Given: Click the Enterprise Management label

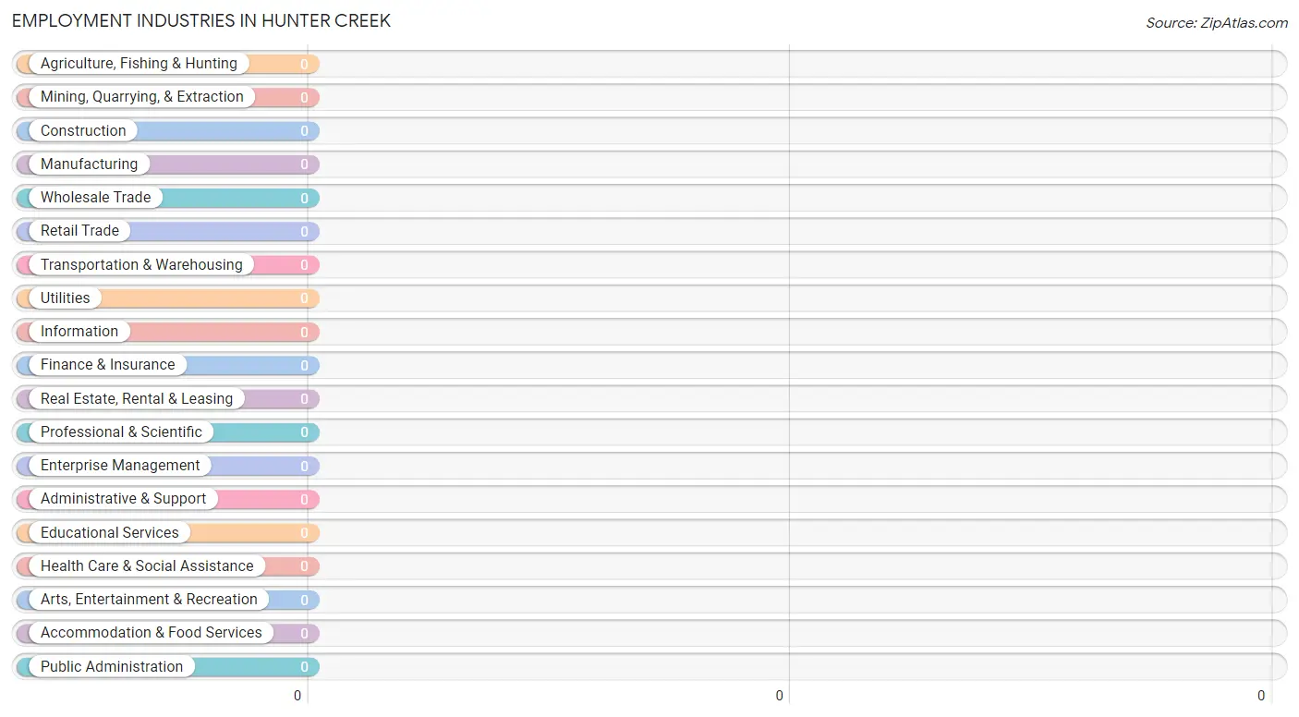Looking at the screenshot, I should (x=120, y=466).
